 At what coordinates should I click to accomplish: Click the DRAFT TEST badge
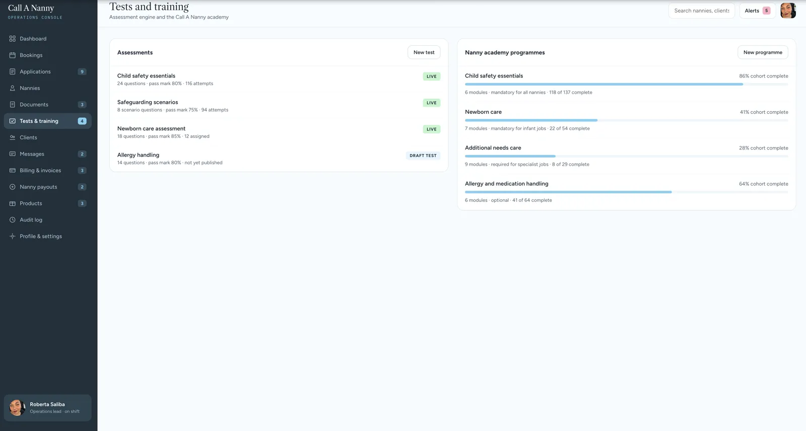coord(423,156)
